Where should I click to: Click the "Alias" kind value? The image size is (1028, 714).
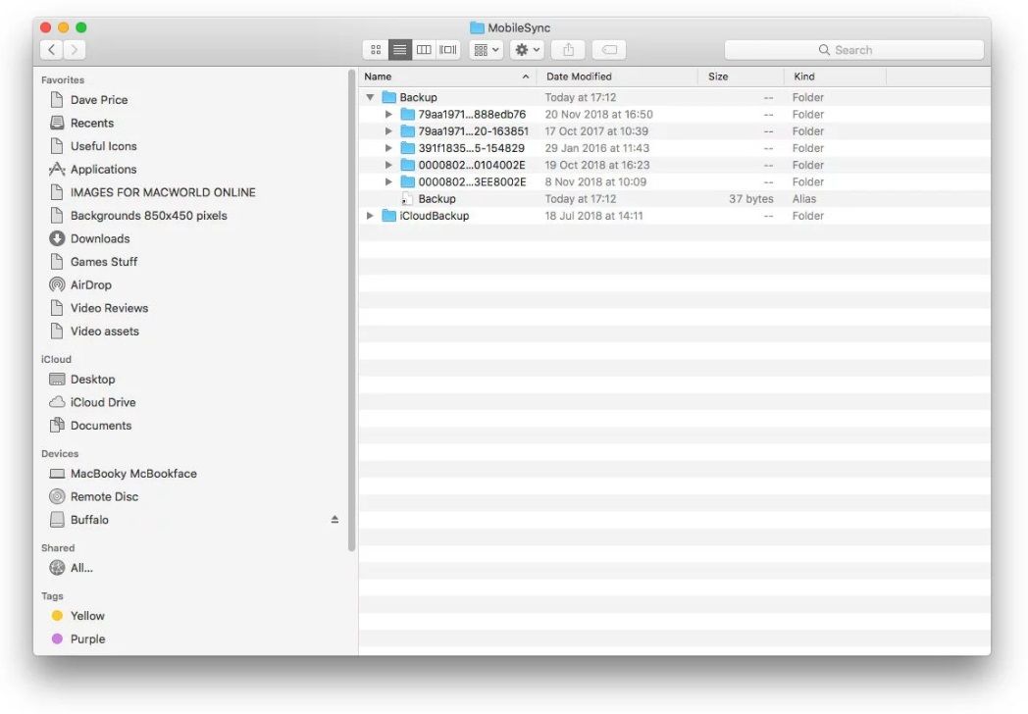click(x=804, y=199)
